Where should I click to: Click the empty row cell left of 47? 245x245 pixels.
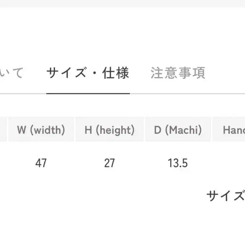click(x=4, y=163)
